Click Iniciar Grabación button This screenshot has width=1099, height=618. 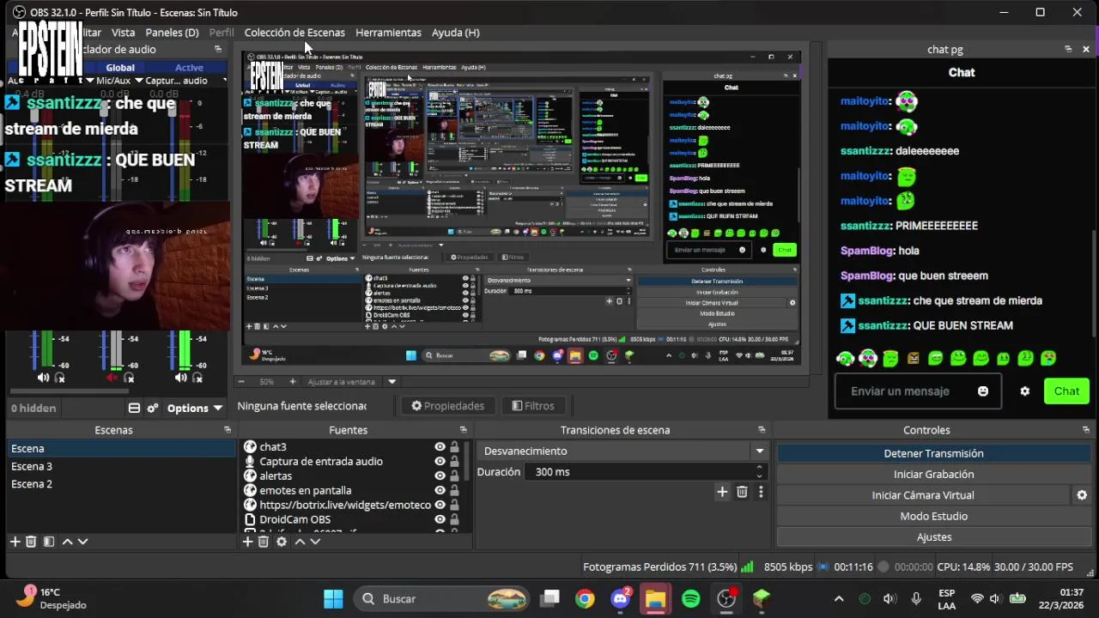[933, 474]
